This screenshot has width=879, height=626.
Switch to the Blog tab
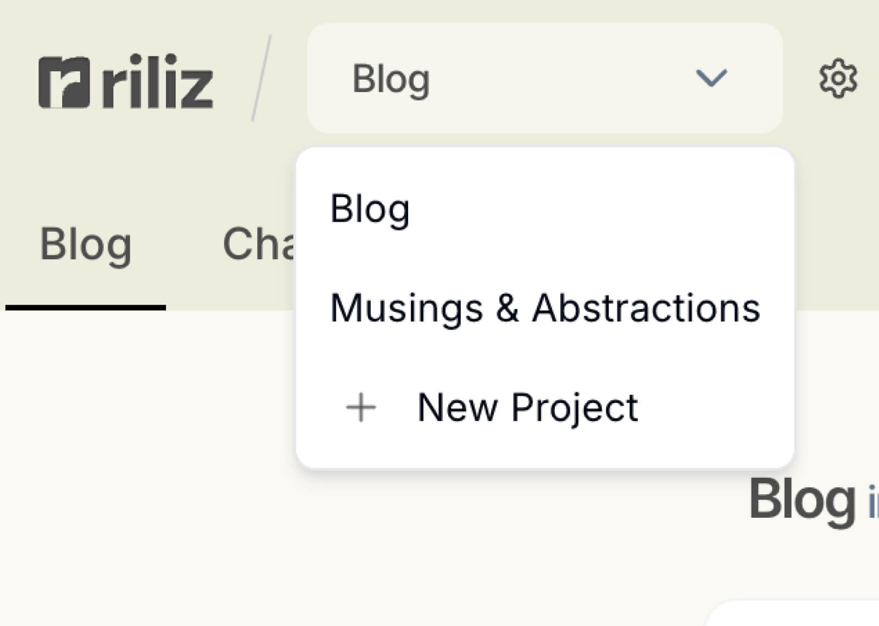86,244
